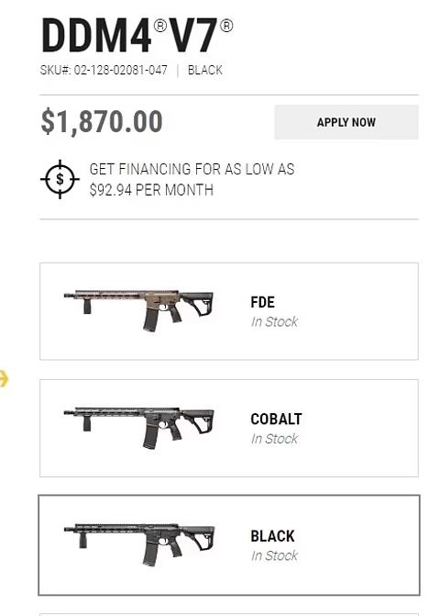This screenshot has height=616, width=429.
Task: Click the SKU number 02-128-02081-047
Action: click(x=120, y=71)
